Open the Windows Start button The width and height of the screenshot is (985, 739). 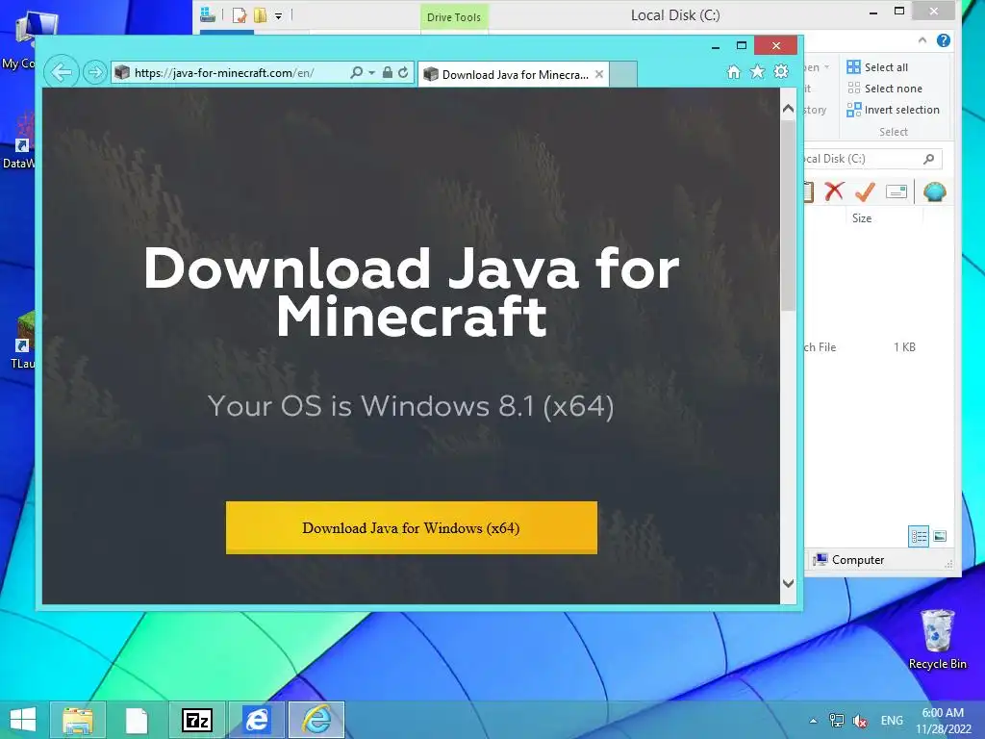click(23, 720)
